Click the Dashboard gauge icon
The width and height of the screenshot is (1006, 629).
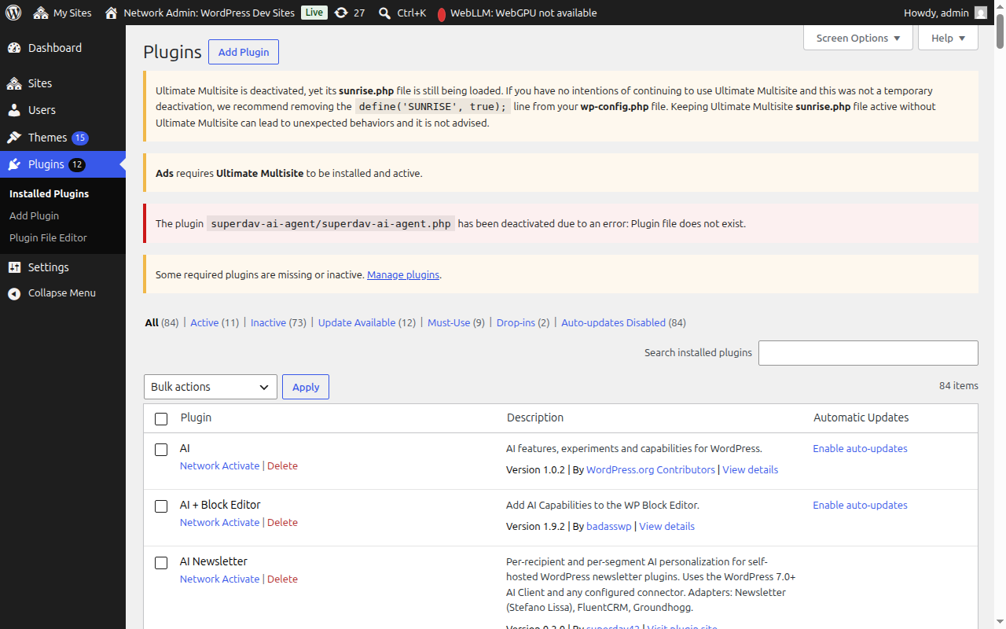14,48
